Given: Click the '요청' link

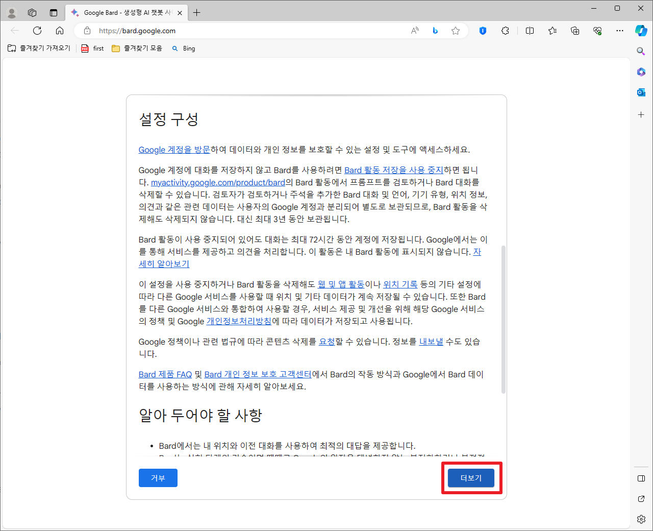Looking at the screenshot, I should coord(327,342).
